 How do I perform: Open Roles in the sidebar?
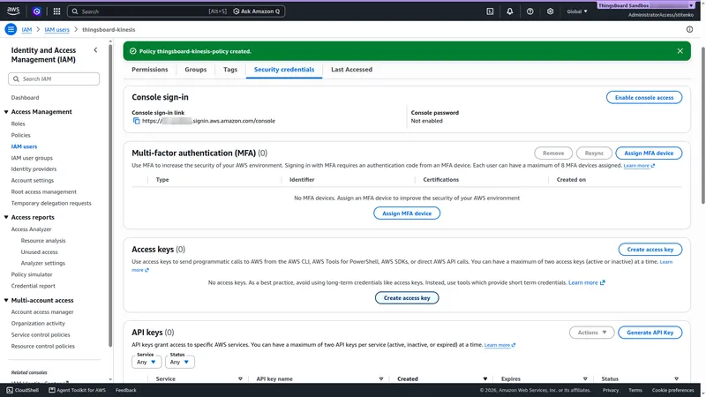(x=18, y=124)
